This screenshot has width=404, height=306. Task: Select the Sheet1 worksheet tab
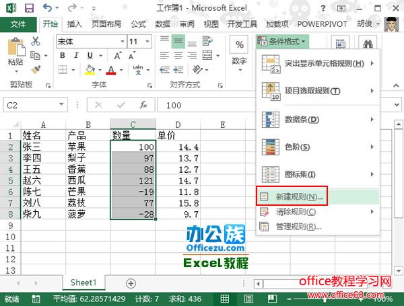click(x=83, y=282)
